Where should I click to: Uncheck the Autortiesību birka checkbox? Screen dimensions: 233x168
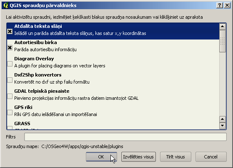click(x=10, y=47)
